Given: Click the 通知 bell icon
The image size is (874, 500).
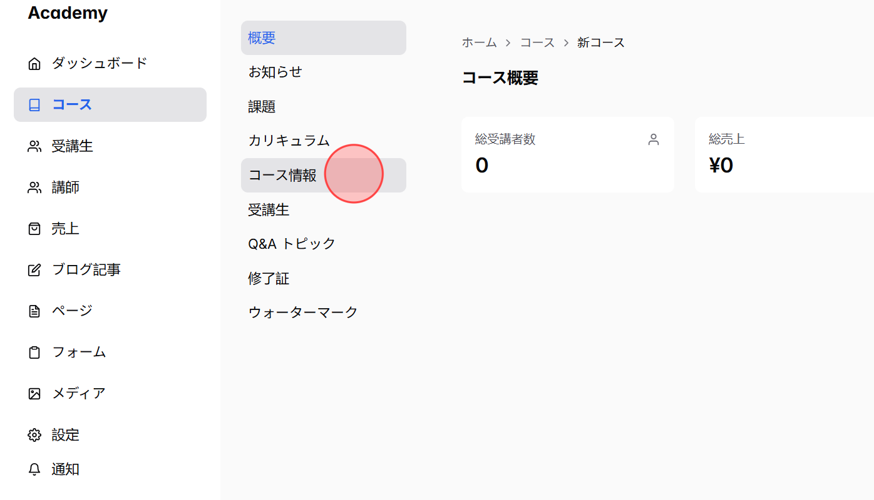Looking at the screenshot, I should [34, 469].
